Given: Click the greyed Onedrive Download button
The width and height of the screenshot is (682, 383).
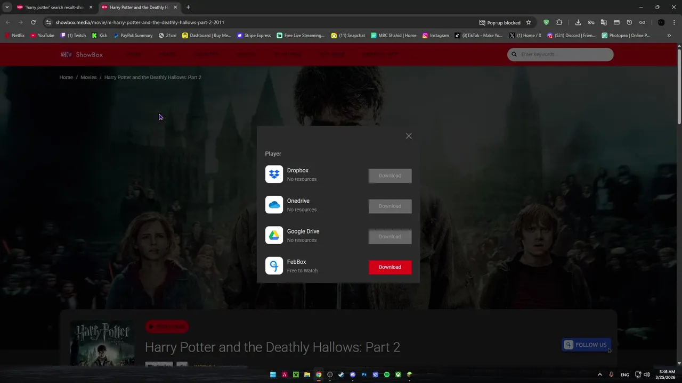Looking at the screenshot, I should tap(390, 206).
